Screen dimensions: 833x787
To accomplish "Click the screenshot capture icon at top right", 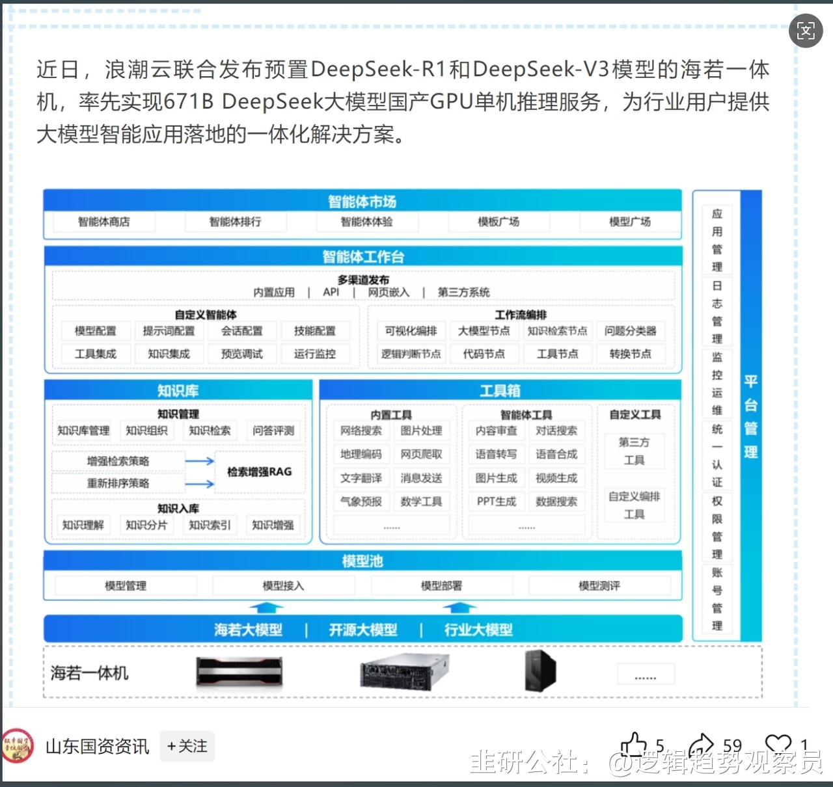I will [806, 31].
